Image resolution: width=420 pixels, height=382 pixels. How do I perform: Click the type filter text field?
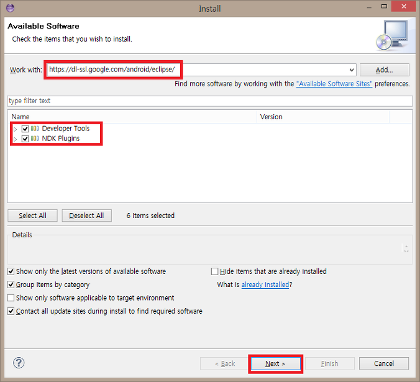[x=210, y=101]
